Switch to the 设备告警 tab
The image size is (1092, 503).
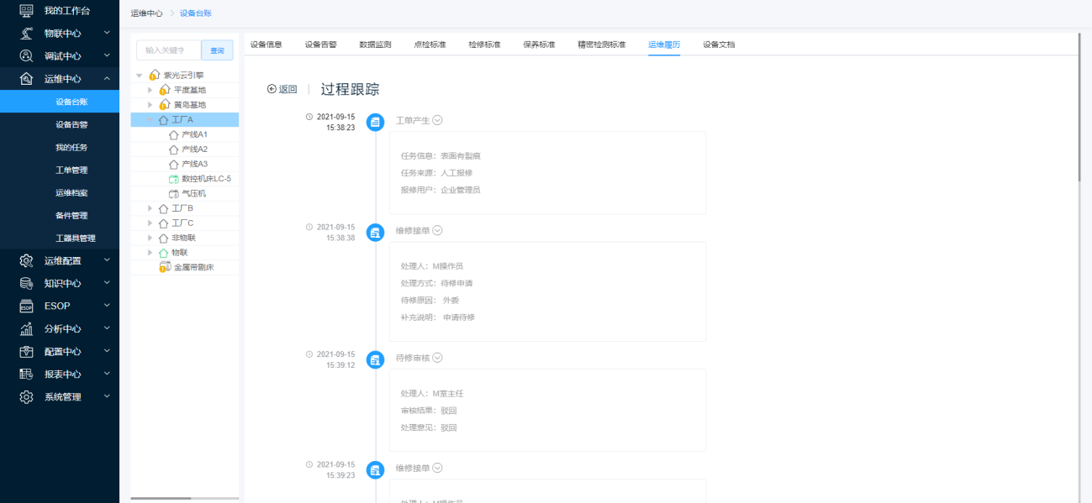320,45
